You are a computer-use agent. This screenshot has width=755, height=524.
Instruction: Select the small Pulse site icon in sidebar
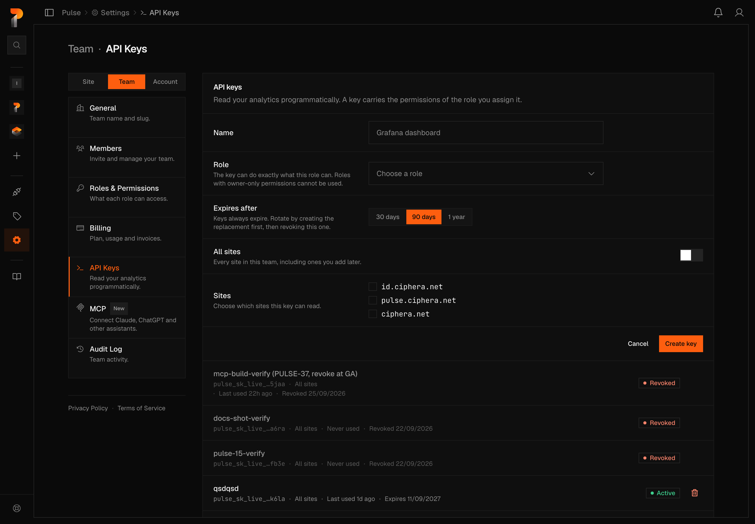[17, 107]
